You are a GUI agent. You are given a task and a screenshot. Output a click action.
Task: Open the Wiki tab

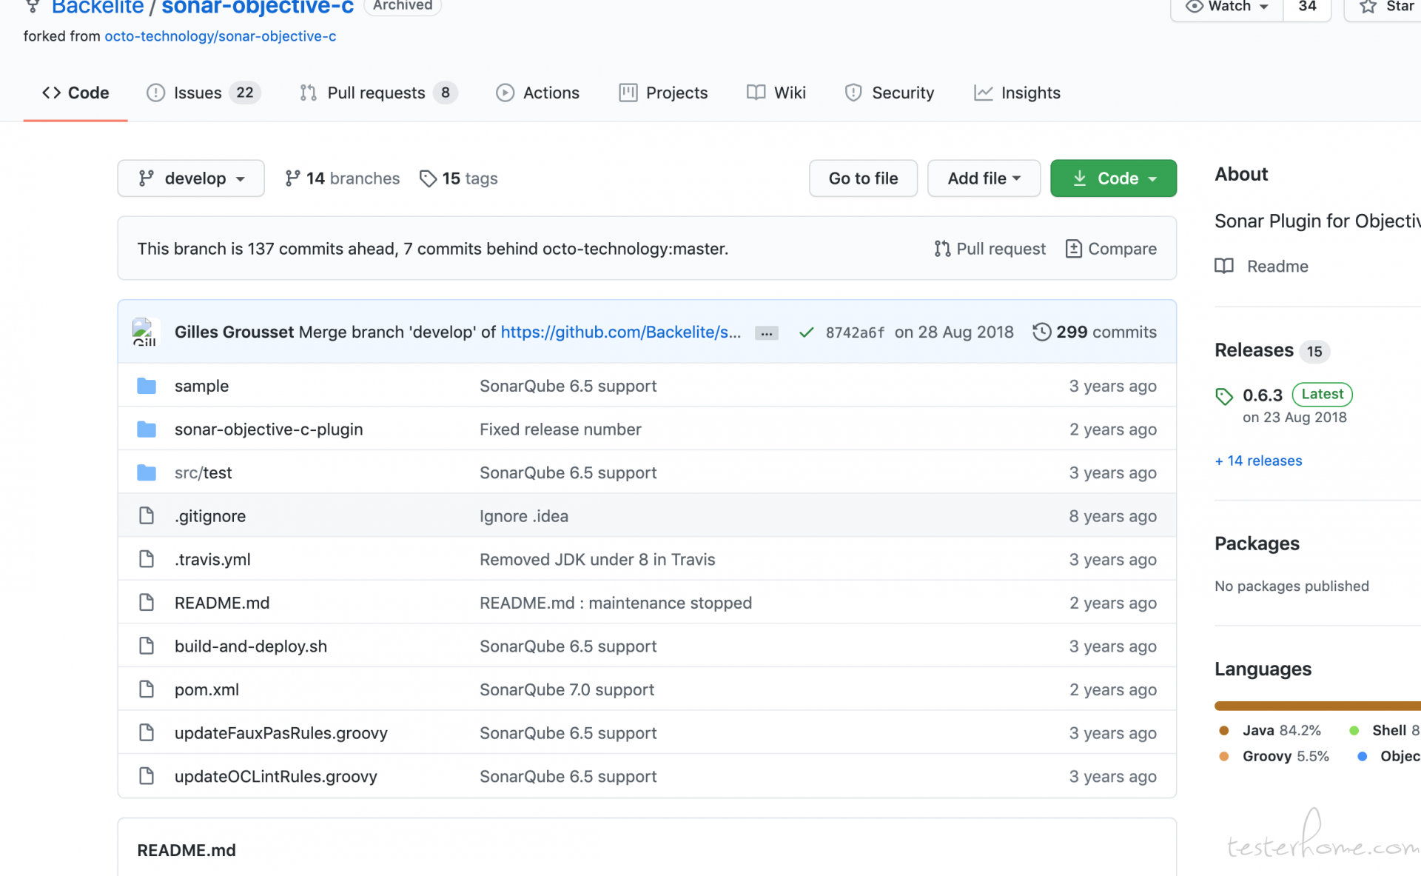click(776, 93)
